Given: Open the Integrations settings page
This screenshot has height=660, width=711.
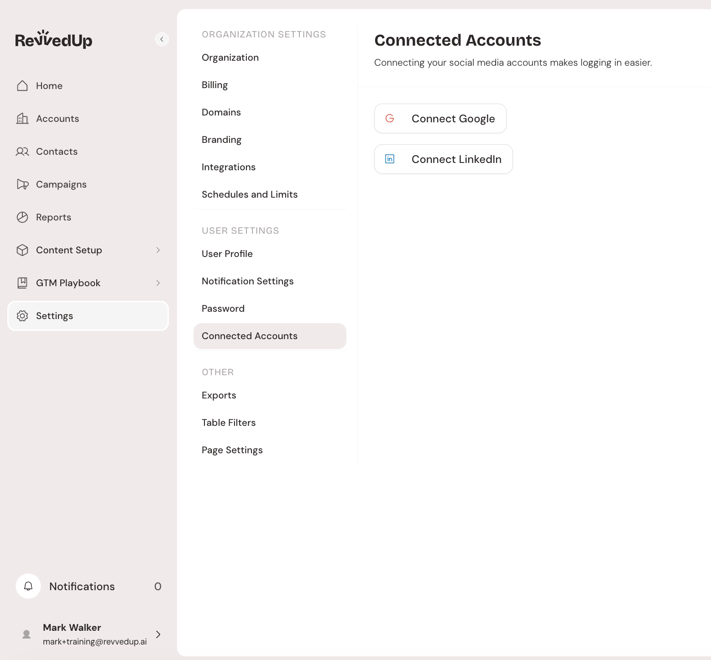Looking at the screenshot, I should [x=229, y=167].
